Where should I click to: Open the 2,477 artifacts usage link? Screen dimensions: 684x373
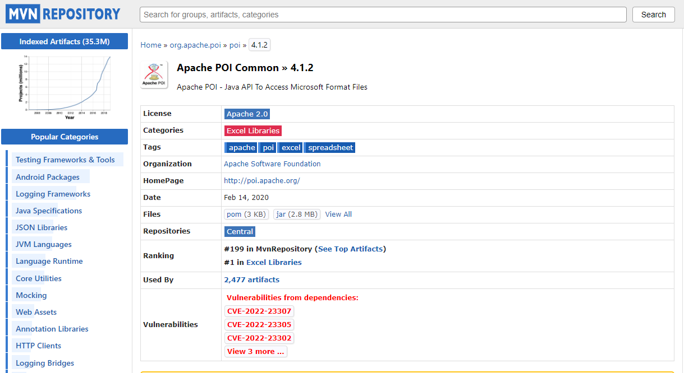coord(251,279)
